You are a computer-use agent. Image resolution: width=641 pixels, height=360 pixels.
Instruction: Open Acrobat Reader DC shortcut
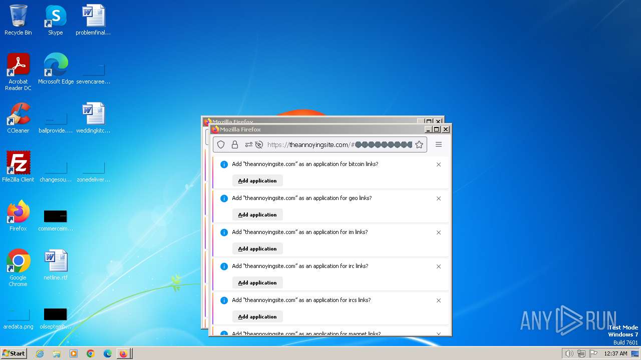click(x=18, y=71)
